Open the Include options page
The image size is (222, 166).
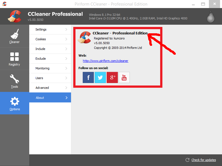(x=50, y=49)
